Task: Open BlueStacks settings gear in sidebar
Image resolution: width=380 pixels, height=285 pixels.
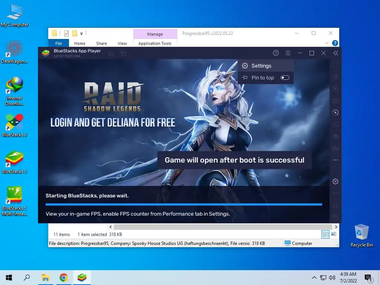Action: (x=335, y=181)
